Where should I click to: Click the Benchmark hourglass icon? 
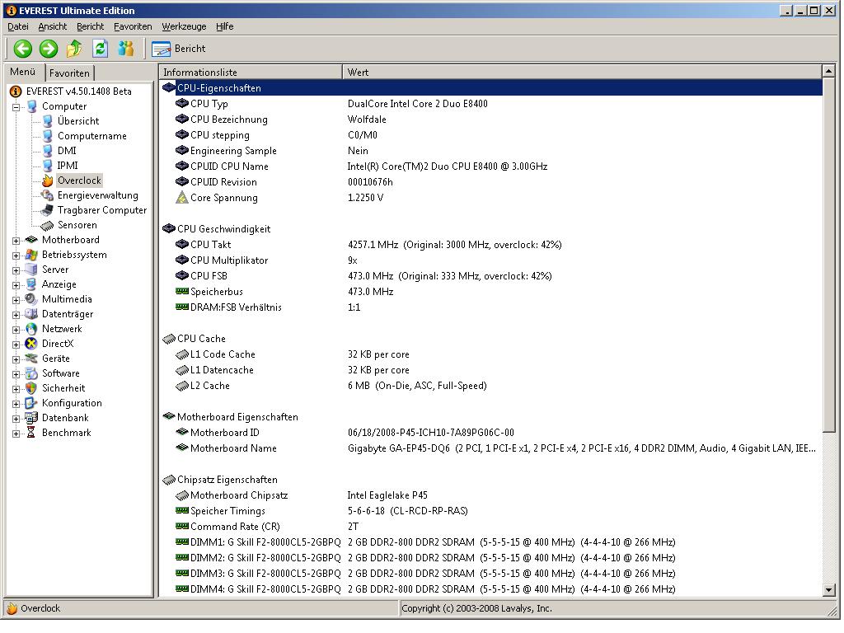(31, 433)
